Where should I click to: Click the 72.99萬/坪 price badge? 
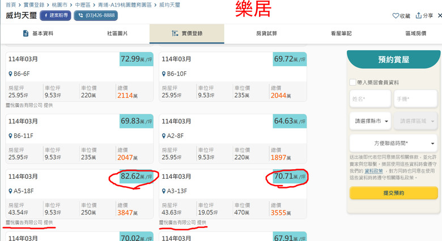137,59
